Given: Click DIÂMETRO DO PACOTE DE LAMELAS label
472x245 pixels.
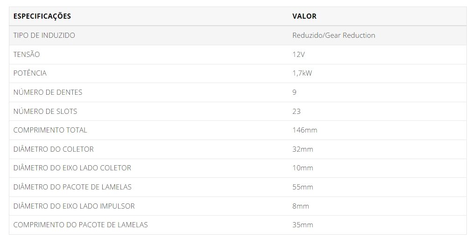Looking at the screenshot, I should coord(72,187).
